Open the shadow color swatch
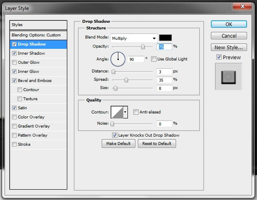257x200 pixels. click(x=165, y=38)
